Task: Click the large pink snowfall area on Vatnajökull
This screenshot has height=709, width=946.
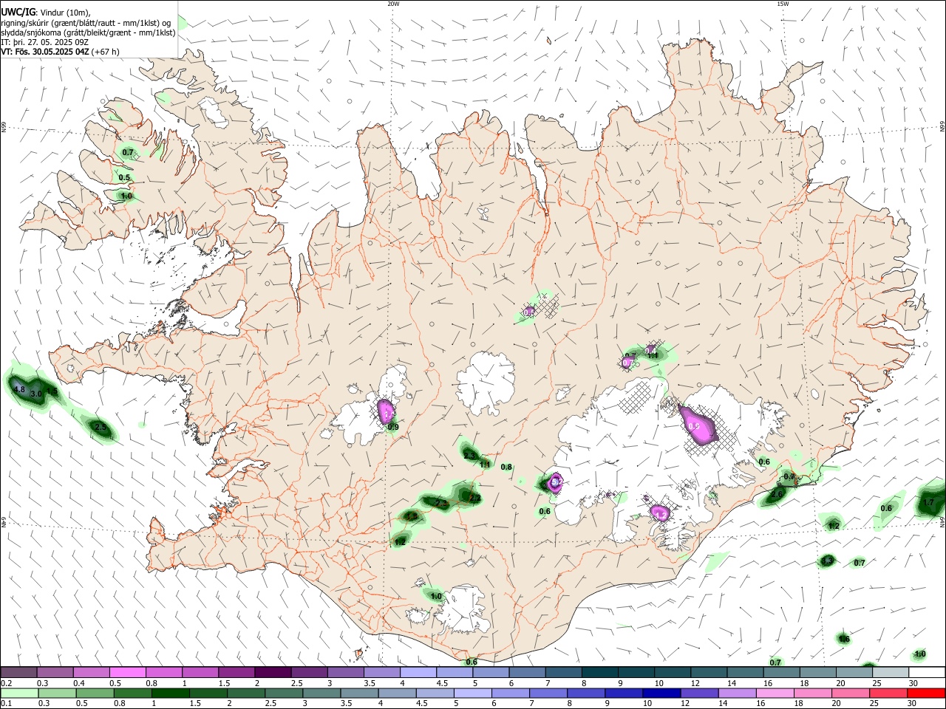Action: point(698,427)
